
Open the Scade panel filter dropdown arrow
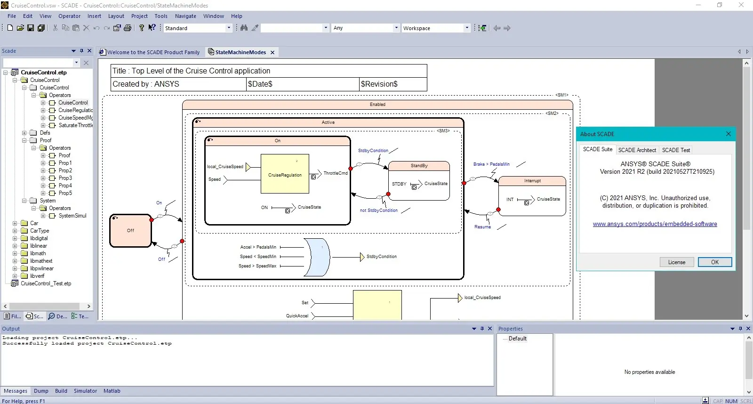coord(76,63)
